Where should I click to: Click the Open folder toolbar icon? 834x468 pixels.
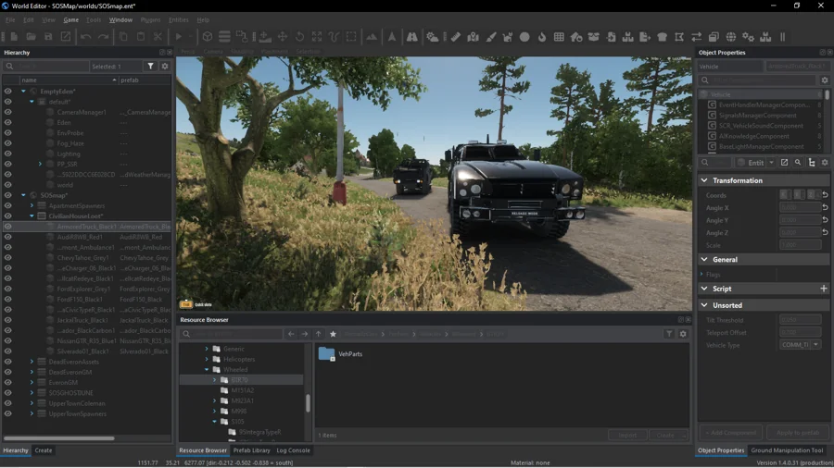tap(32, 37)
